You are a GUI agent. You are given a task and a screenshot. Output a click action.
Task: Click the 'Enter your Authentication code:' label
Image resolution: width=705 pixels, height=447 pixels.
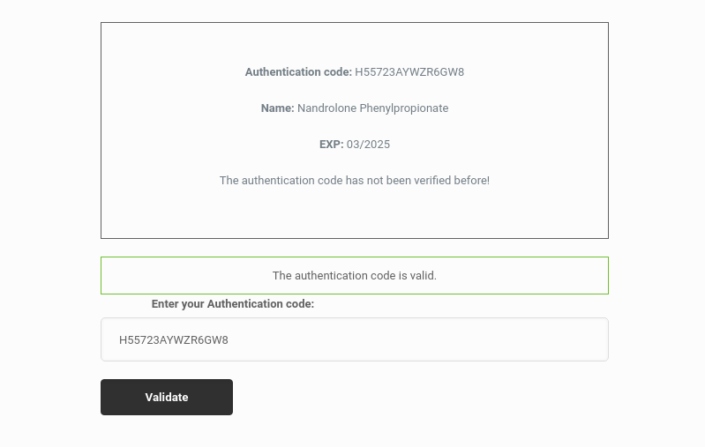pos(232,304)
